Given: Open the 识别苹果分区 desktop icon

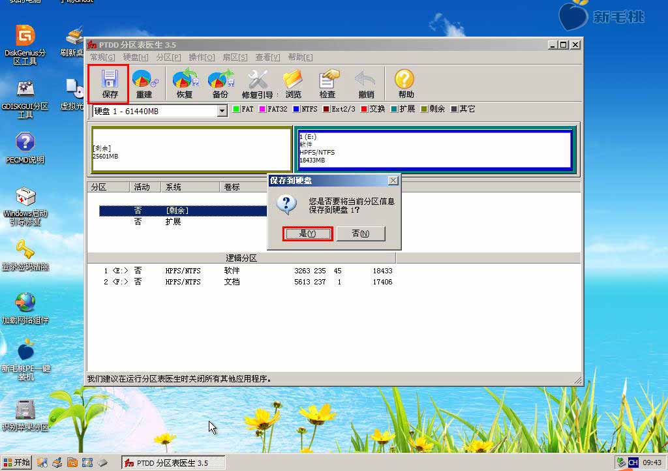Looking at the screenshot, I should point(25,415).
